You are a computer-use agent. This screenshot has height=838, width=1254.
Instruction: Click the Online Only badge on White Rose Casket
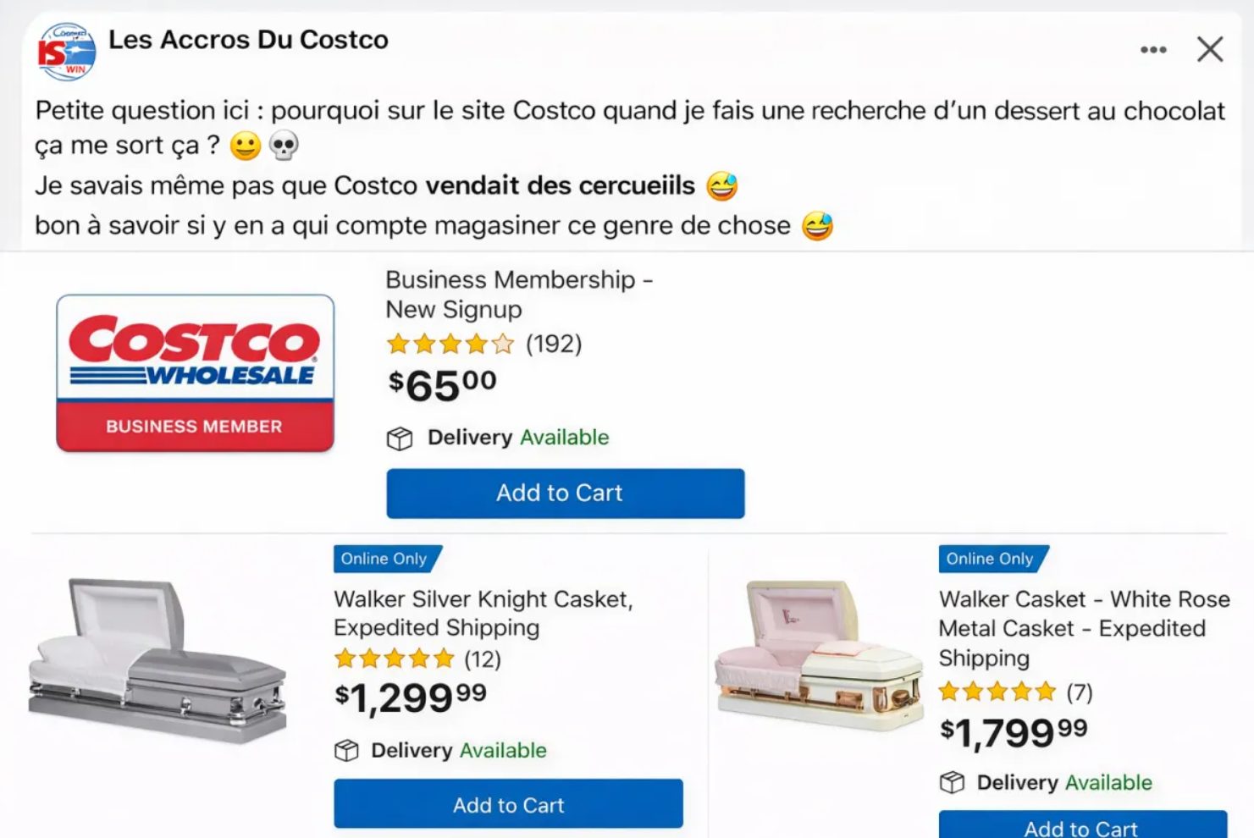(989, 559)
